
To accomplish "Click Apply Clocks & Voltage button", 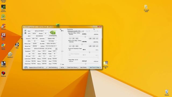I will (x=95, y=67).
